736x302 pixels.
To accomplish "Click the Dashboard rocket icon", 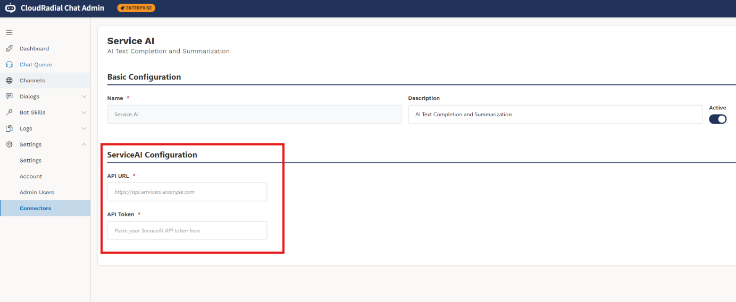I will [x=9, y=49].
